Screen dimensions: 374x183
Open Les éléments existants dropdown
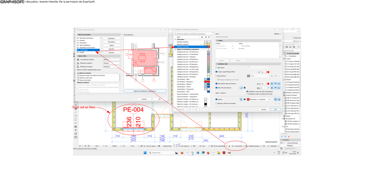[x=112, y=59]
